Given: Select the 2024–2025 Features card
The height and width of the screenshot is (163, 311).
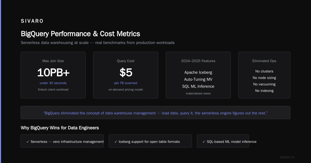Looking at the screenshot, I should pos(198,75).
